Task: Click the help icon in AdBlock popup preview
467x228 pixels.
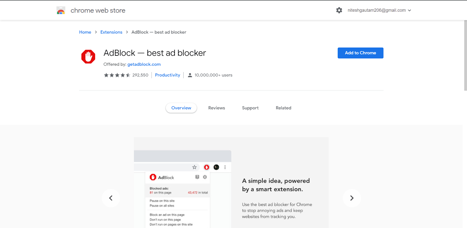Action: [197, 177]
